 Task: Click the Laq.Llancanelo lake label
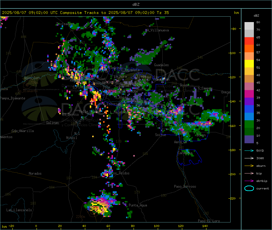tap(19, 210)
